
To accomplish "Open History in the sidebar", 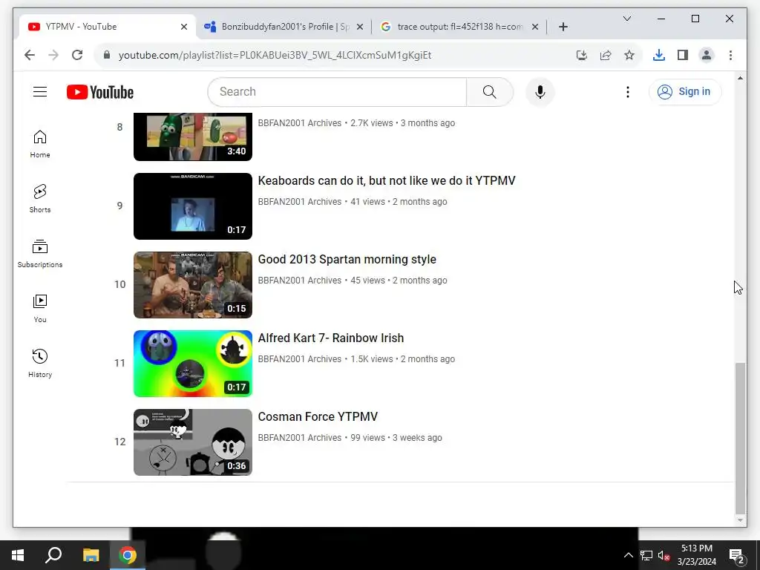I will [x=40, y=364].
